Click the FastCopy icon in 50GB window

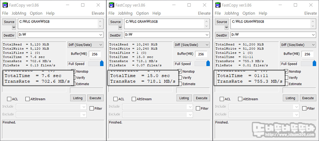[218, 5]
